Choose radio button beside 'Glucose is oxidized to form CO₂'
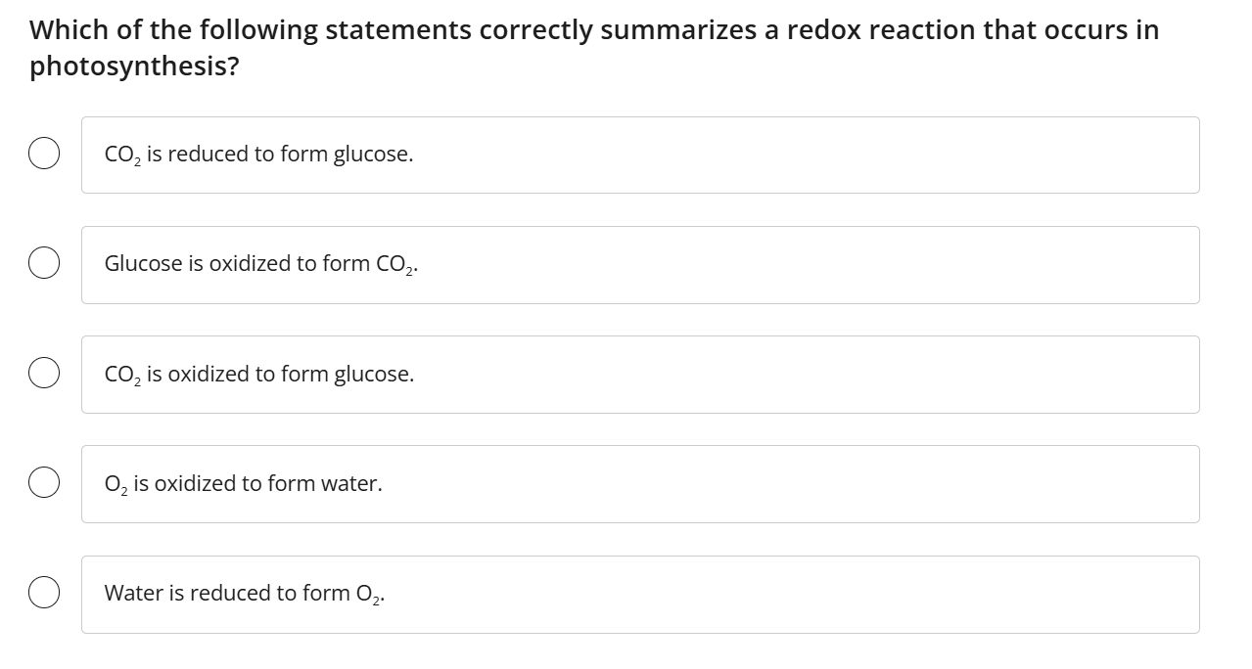 (x=43, y=264)
